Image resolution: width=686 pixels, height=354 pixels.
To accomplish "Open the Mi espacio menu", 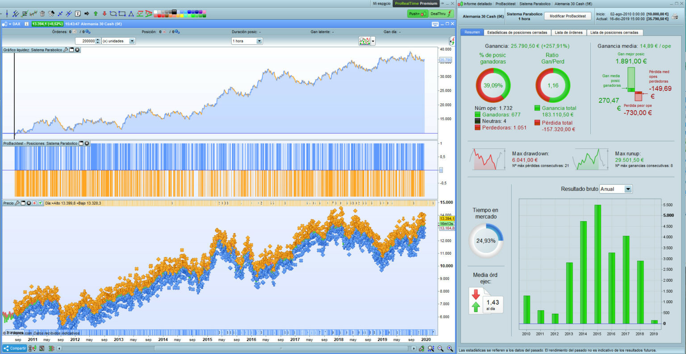I will click(382, 4).
